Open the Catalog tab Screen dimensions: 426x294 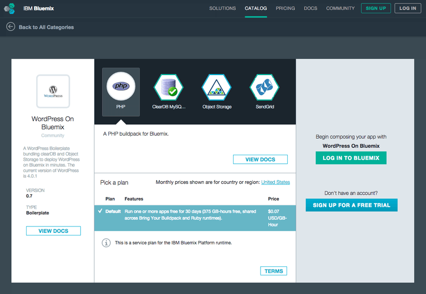click(256, 9)
